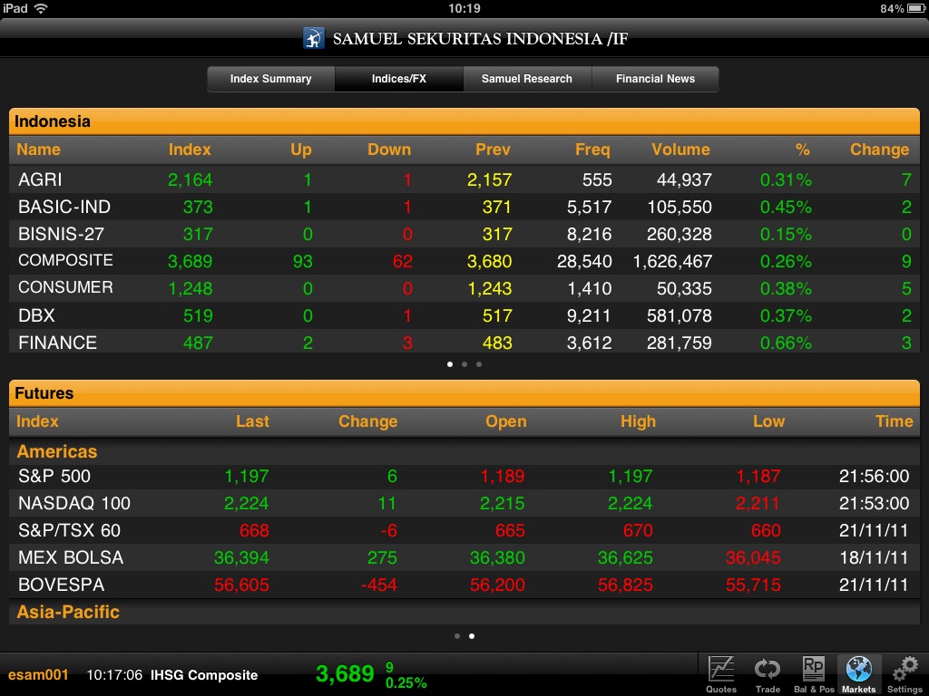Click COMPOSITE volume 1,626,467
Viewport: 929px width, 696px height.
pos(672,262)
